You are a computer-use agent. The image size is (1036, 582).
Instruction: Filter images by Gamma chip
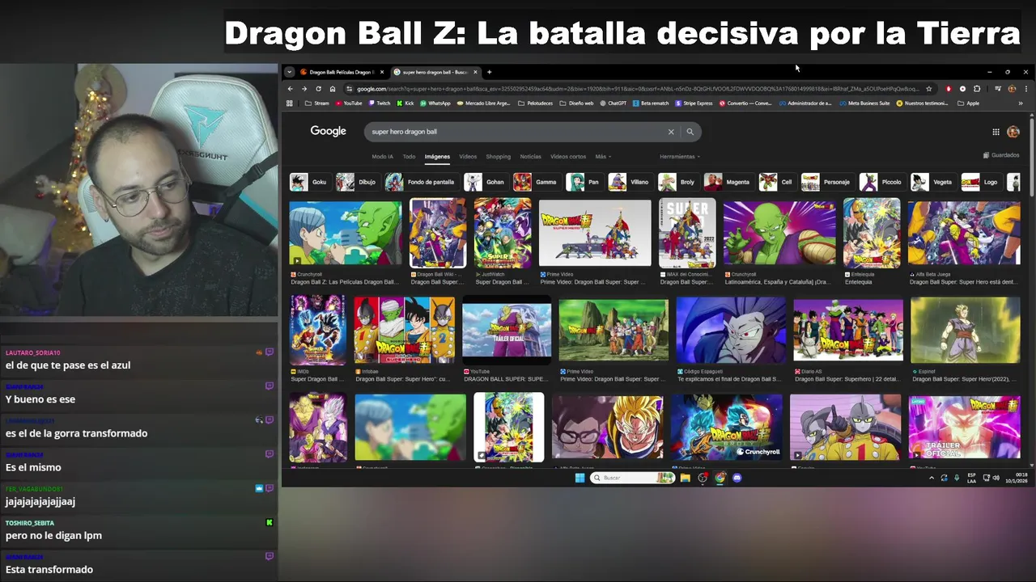coord(536,182)
